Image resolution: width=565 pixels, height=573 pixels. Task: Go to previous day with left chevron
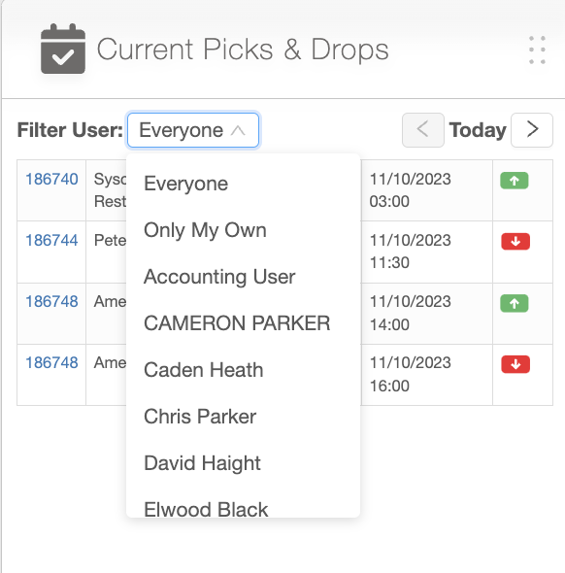[423, 130]
